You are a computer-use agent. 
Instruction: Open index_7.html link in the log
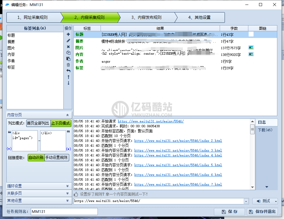[178, 184]
